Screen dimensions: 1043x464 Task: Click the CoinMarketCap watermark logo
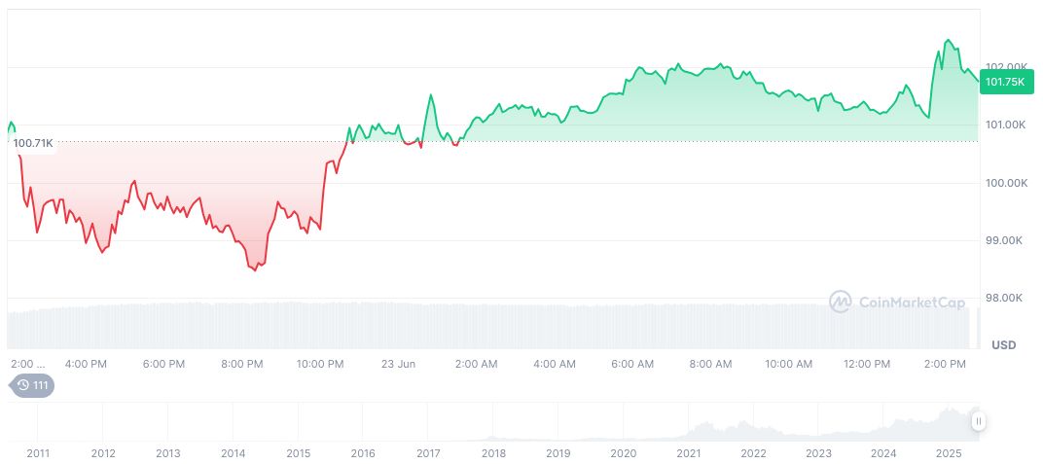(897, 303)
